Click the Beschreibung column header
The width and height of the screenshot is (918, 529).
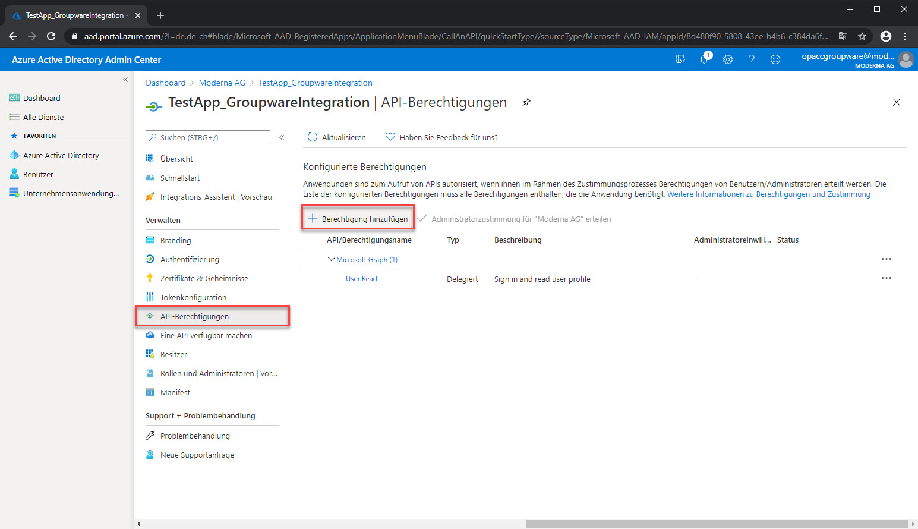tap(518, 240)
